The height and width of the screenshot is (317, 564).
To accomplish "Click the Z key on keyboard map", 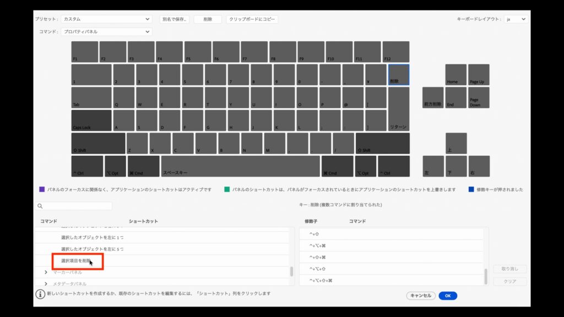I will tap(137, 143).
